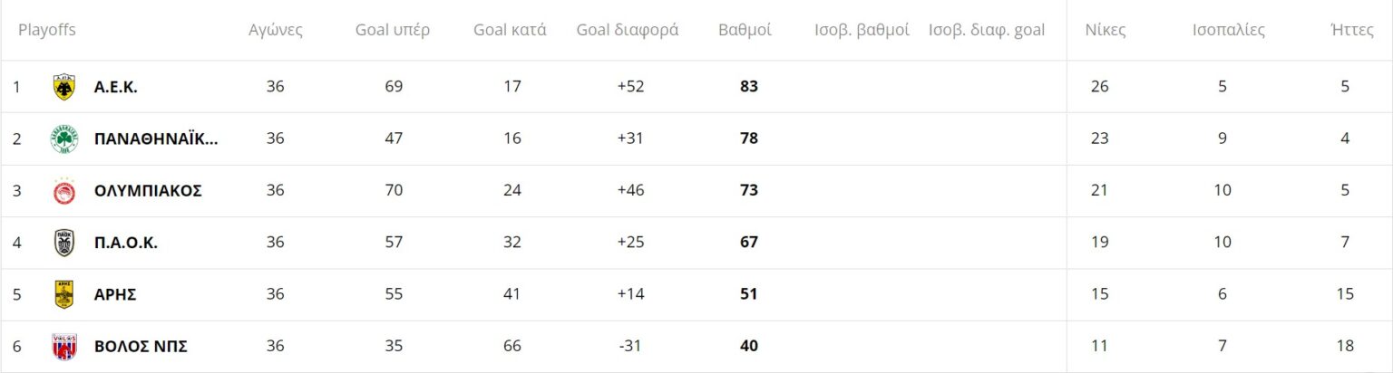Click the ΒΟΛΟΣ ΝΠΣ striped crest icon
The height and width of the screenshot is (373, 1393).
coord(64,346)
